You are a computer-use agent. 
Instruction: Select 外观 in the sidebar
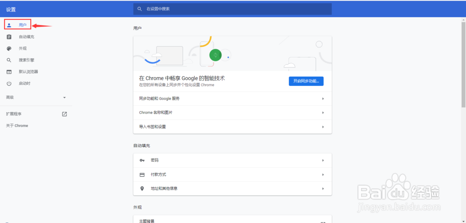pyautogui.click(x=22, y=49)
